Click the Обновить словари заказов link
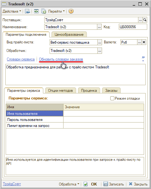 61,59
